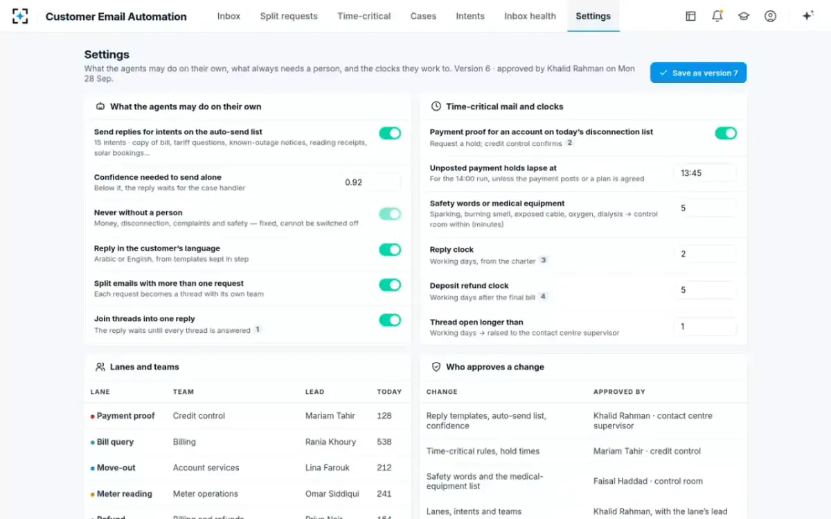Viewport: 831px width, 519px height.
Task: Open the graduation cap learning icon
Action: tap(744, 16)
